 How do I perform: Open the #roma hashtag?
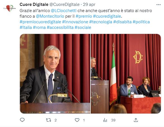pyautogui.click(x=39, y=27)
